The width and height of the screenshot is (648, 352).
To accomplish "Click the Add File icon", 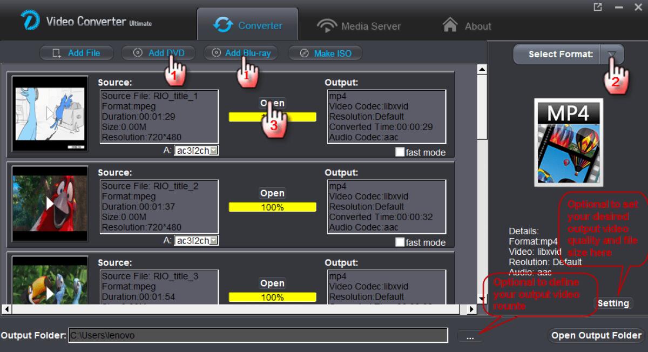I will 57,52.
